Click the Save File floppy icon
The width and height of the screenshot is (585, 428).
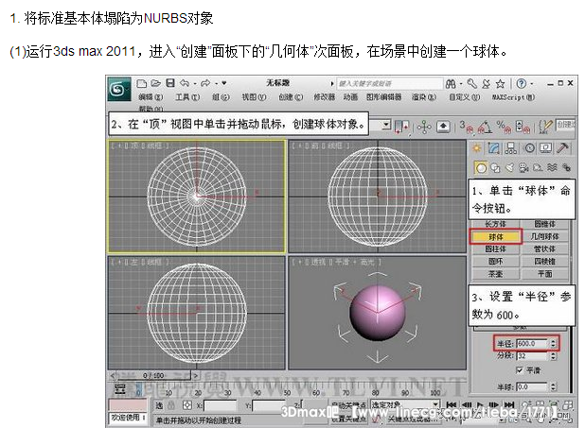coord(170,83)
